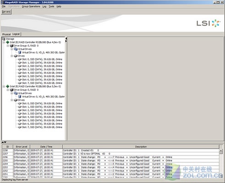
Task: Collapse the Bus 4 controller node
Action: coord(4,42)
